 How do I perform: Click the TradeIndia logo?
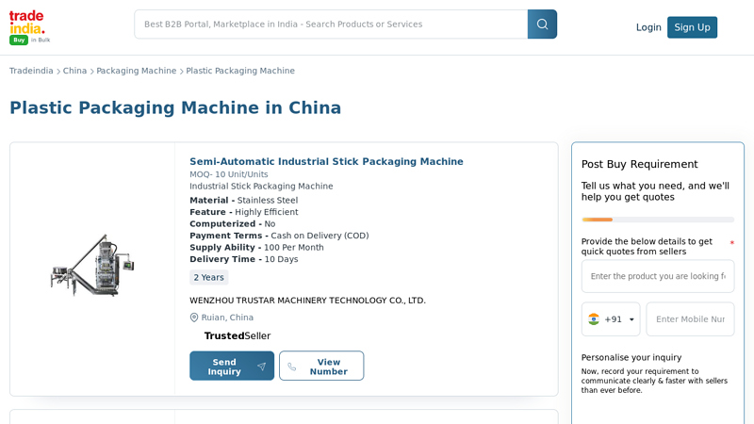[x=29, y=27]
